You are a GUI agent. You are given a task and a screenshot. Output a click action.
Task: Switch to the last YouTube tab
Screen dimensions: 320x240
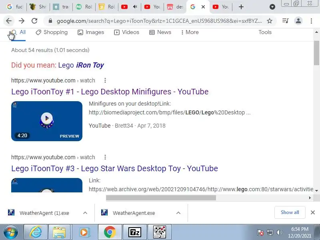pos(221,7)
